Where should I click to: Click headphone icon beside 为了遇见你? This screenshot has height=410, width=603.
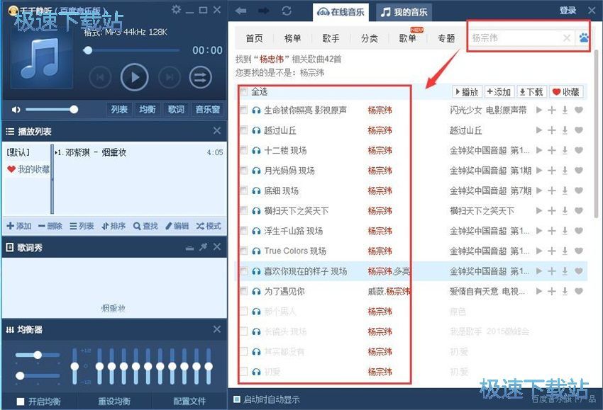(256, 291)
